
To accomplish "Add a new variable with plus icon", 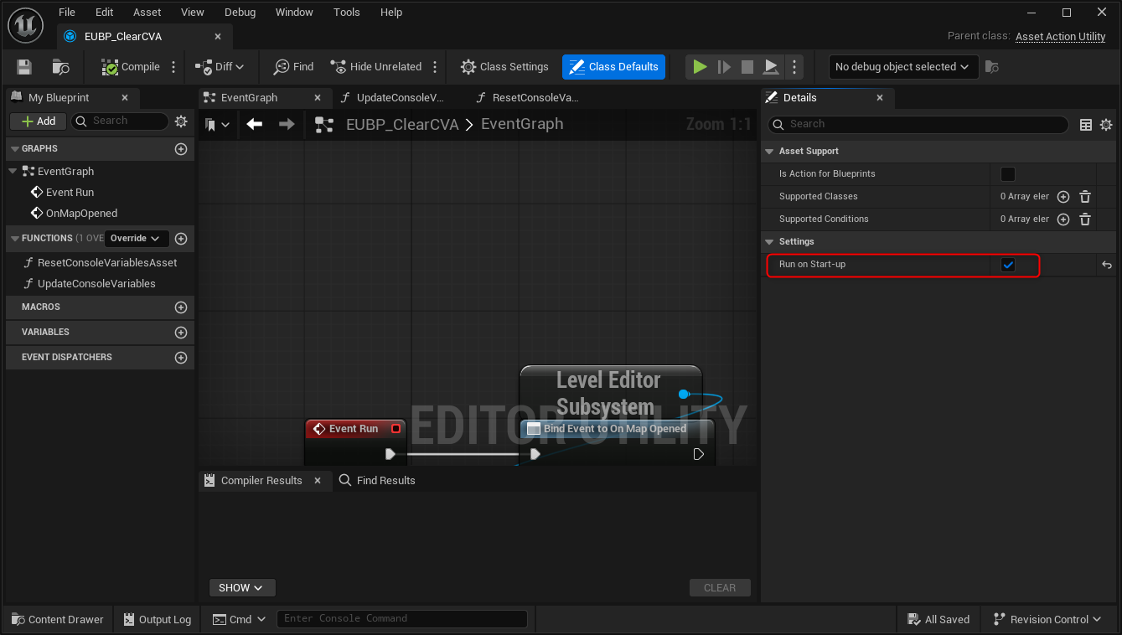I will (x=180, y=333).
